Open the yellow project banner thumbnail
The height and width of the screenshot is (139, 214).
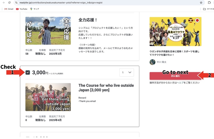click(x=175, y=31)
